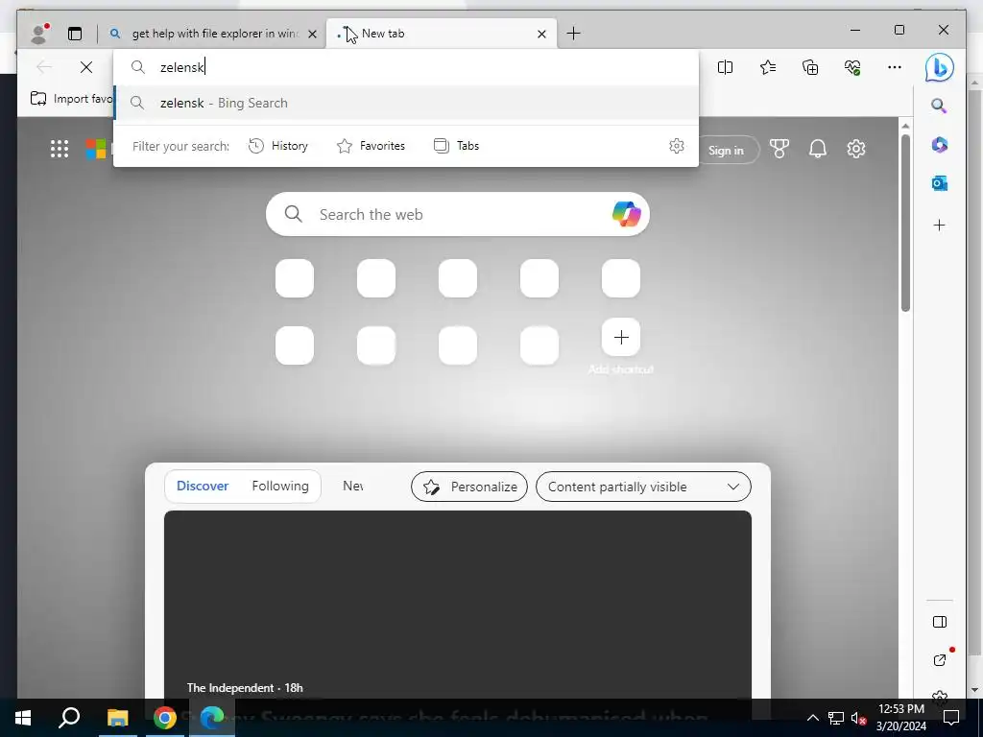Screen dimensions: 983x737
Task: Open the Settings and more ellipsis menu
Action: (895, 67)
